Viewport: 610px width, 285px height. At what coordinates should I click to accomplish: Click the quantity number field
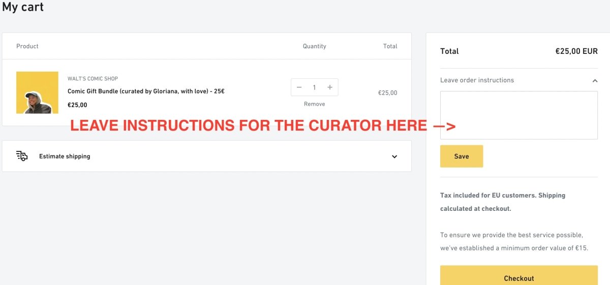314,87
